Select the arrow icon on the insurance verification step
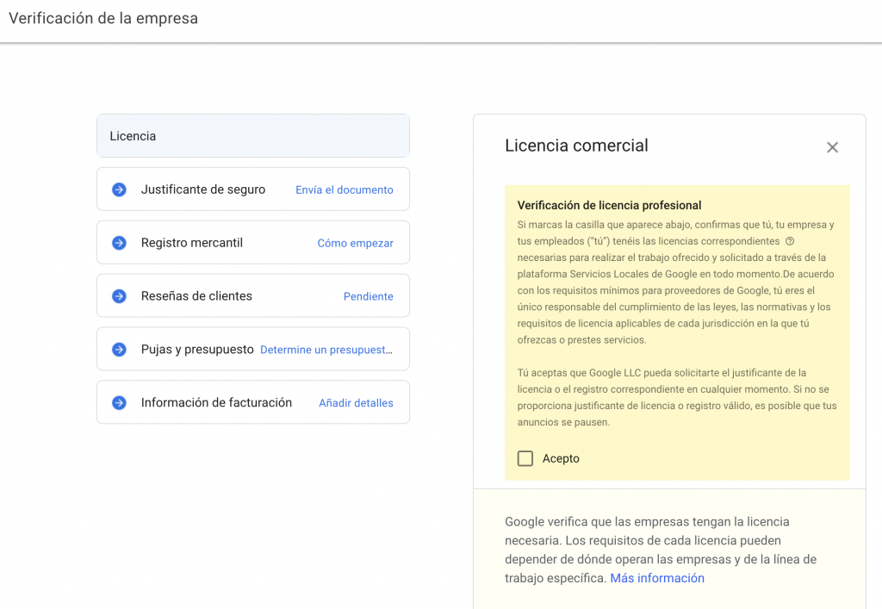Viewport: 882px width, 609px height. point(119,189)
